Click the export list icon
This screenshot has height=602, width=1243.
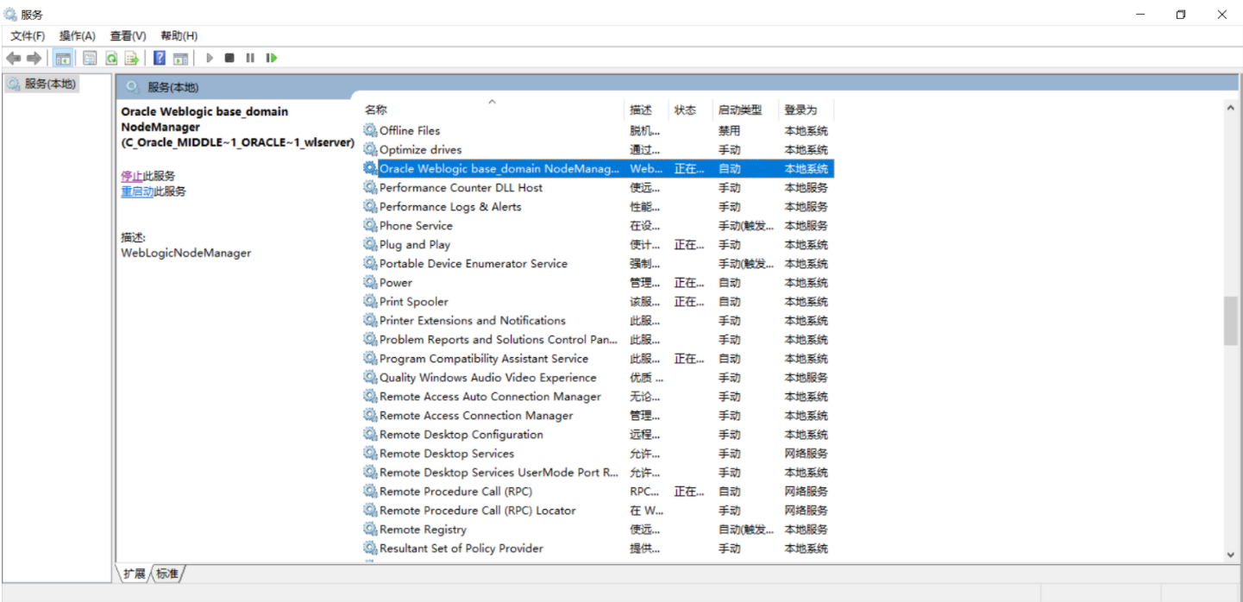point(131,58)
